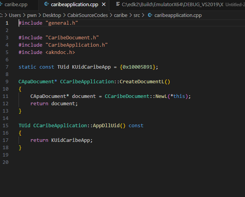Click the 0x10005B91 hex value
This screenshot has height=197, width=245.
tap(138, 67)
